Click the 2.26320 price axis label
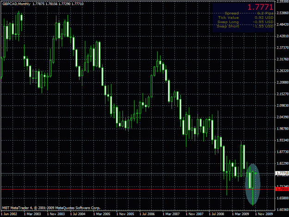This screenshot has width=289, height=217. point(283,71)
